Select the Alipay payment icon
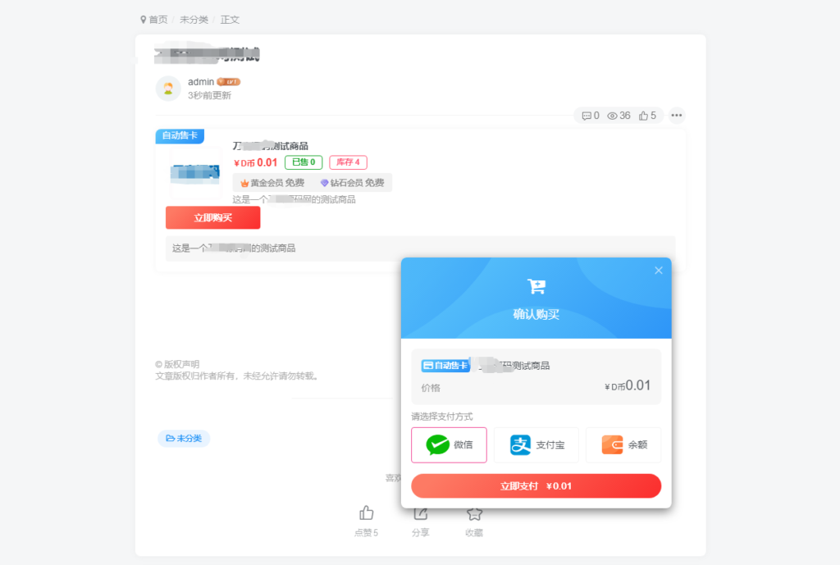840x565 pixels. [521, 444]
